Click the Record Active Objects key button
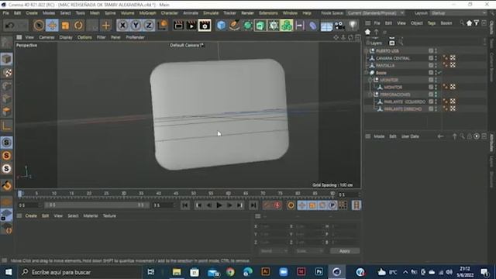Image resolution: width=496 pixels, height=279 pixels. [x=267, y=205]
